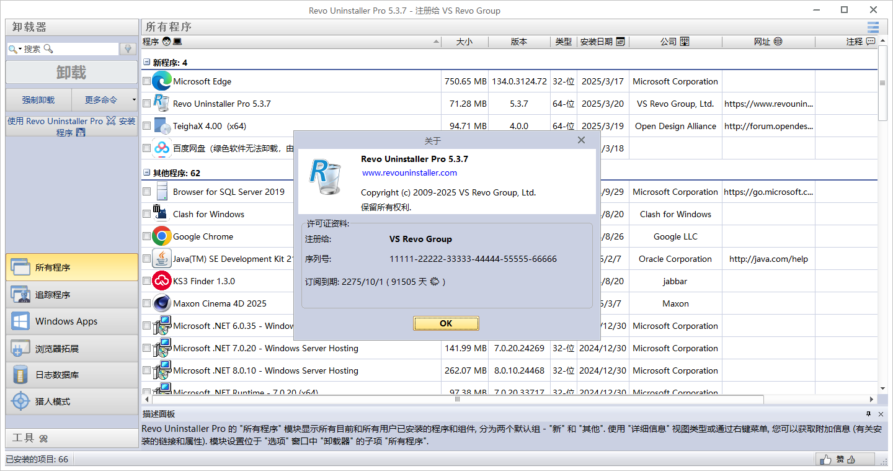
Task: Collapse the 其他程序: 62 group
Action: pos(147,173)
